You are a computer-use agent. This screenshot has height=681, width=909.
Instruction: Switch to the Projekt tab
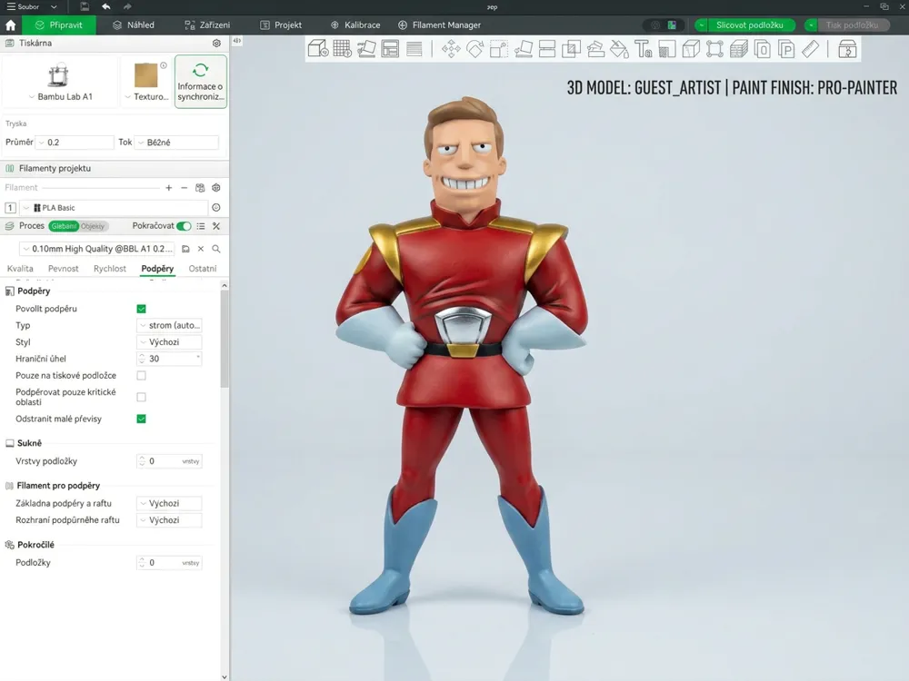[281, 25]
